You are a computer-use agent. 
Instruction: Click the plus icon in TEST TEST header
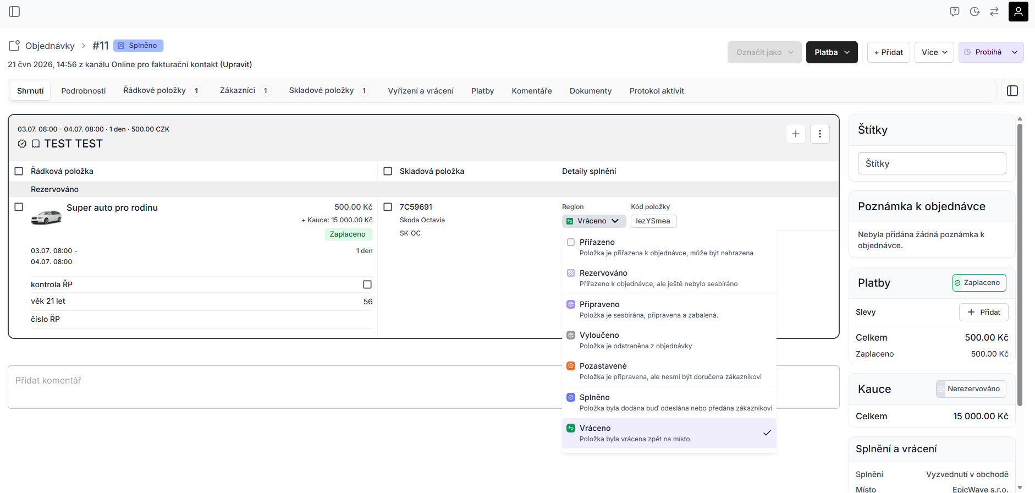(x=796, y=134)
